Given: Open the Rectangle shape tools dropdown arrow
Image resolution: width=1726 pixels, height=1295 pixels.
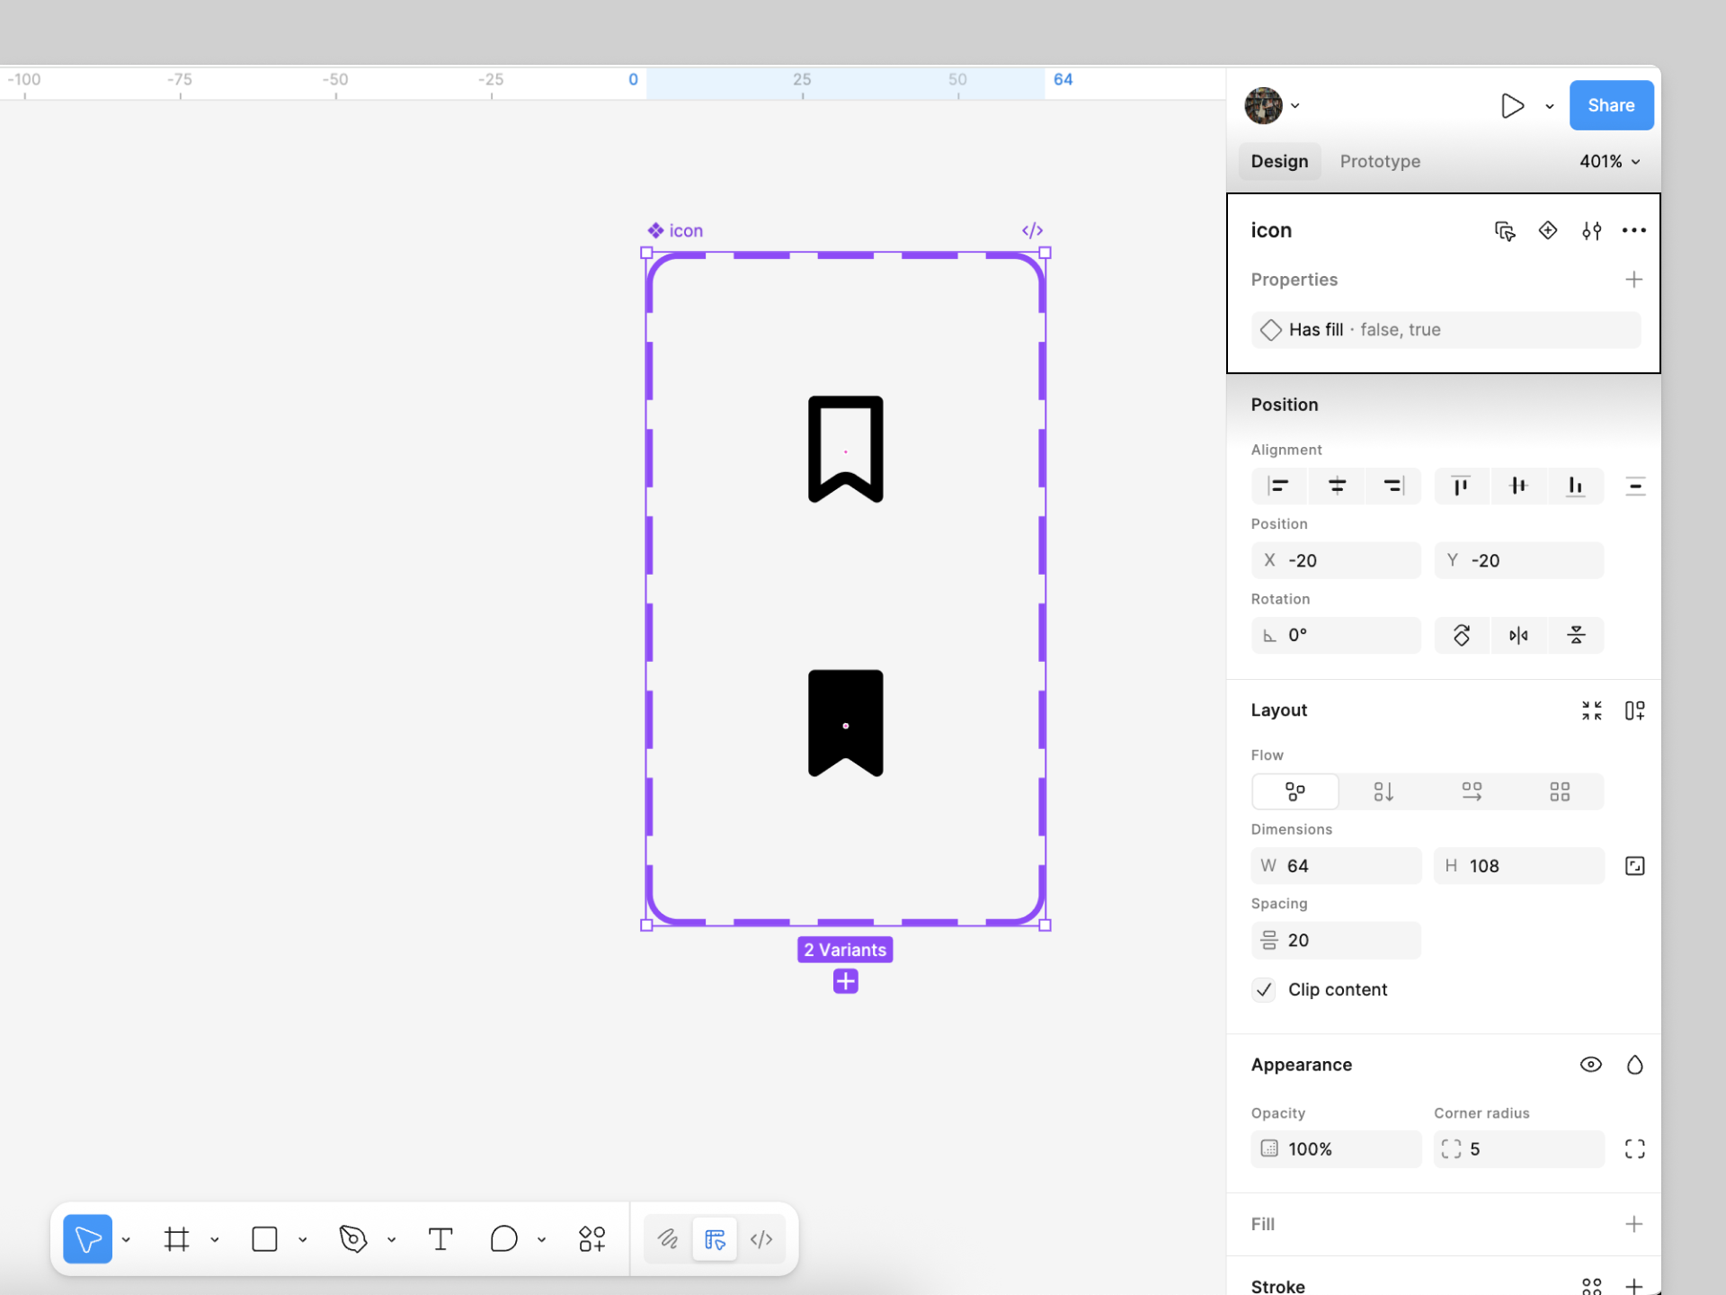Looking at the screenshot, I should tap(303, 1240).
